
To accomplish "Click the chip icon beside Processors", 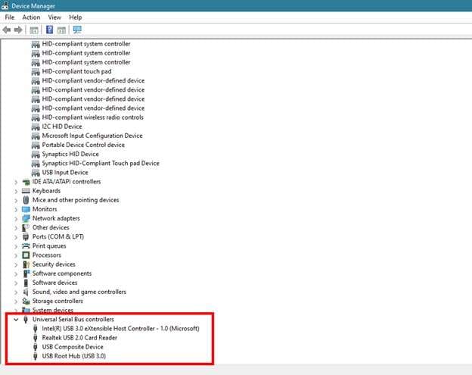I will [26, 255].
